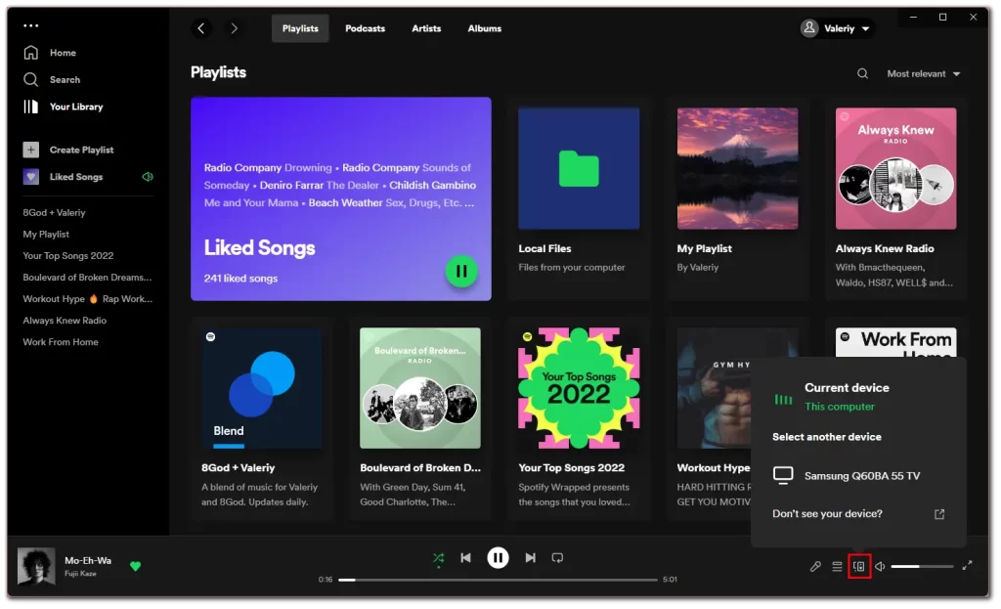Open the My Playlist cover card
This screenshot has height=609, width=1001.
click(x=737, y=197)
